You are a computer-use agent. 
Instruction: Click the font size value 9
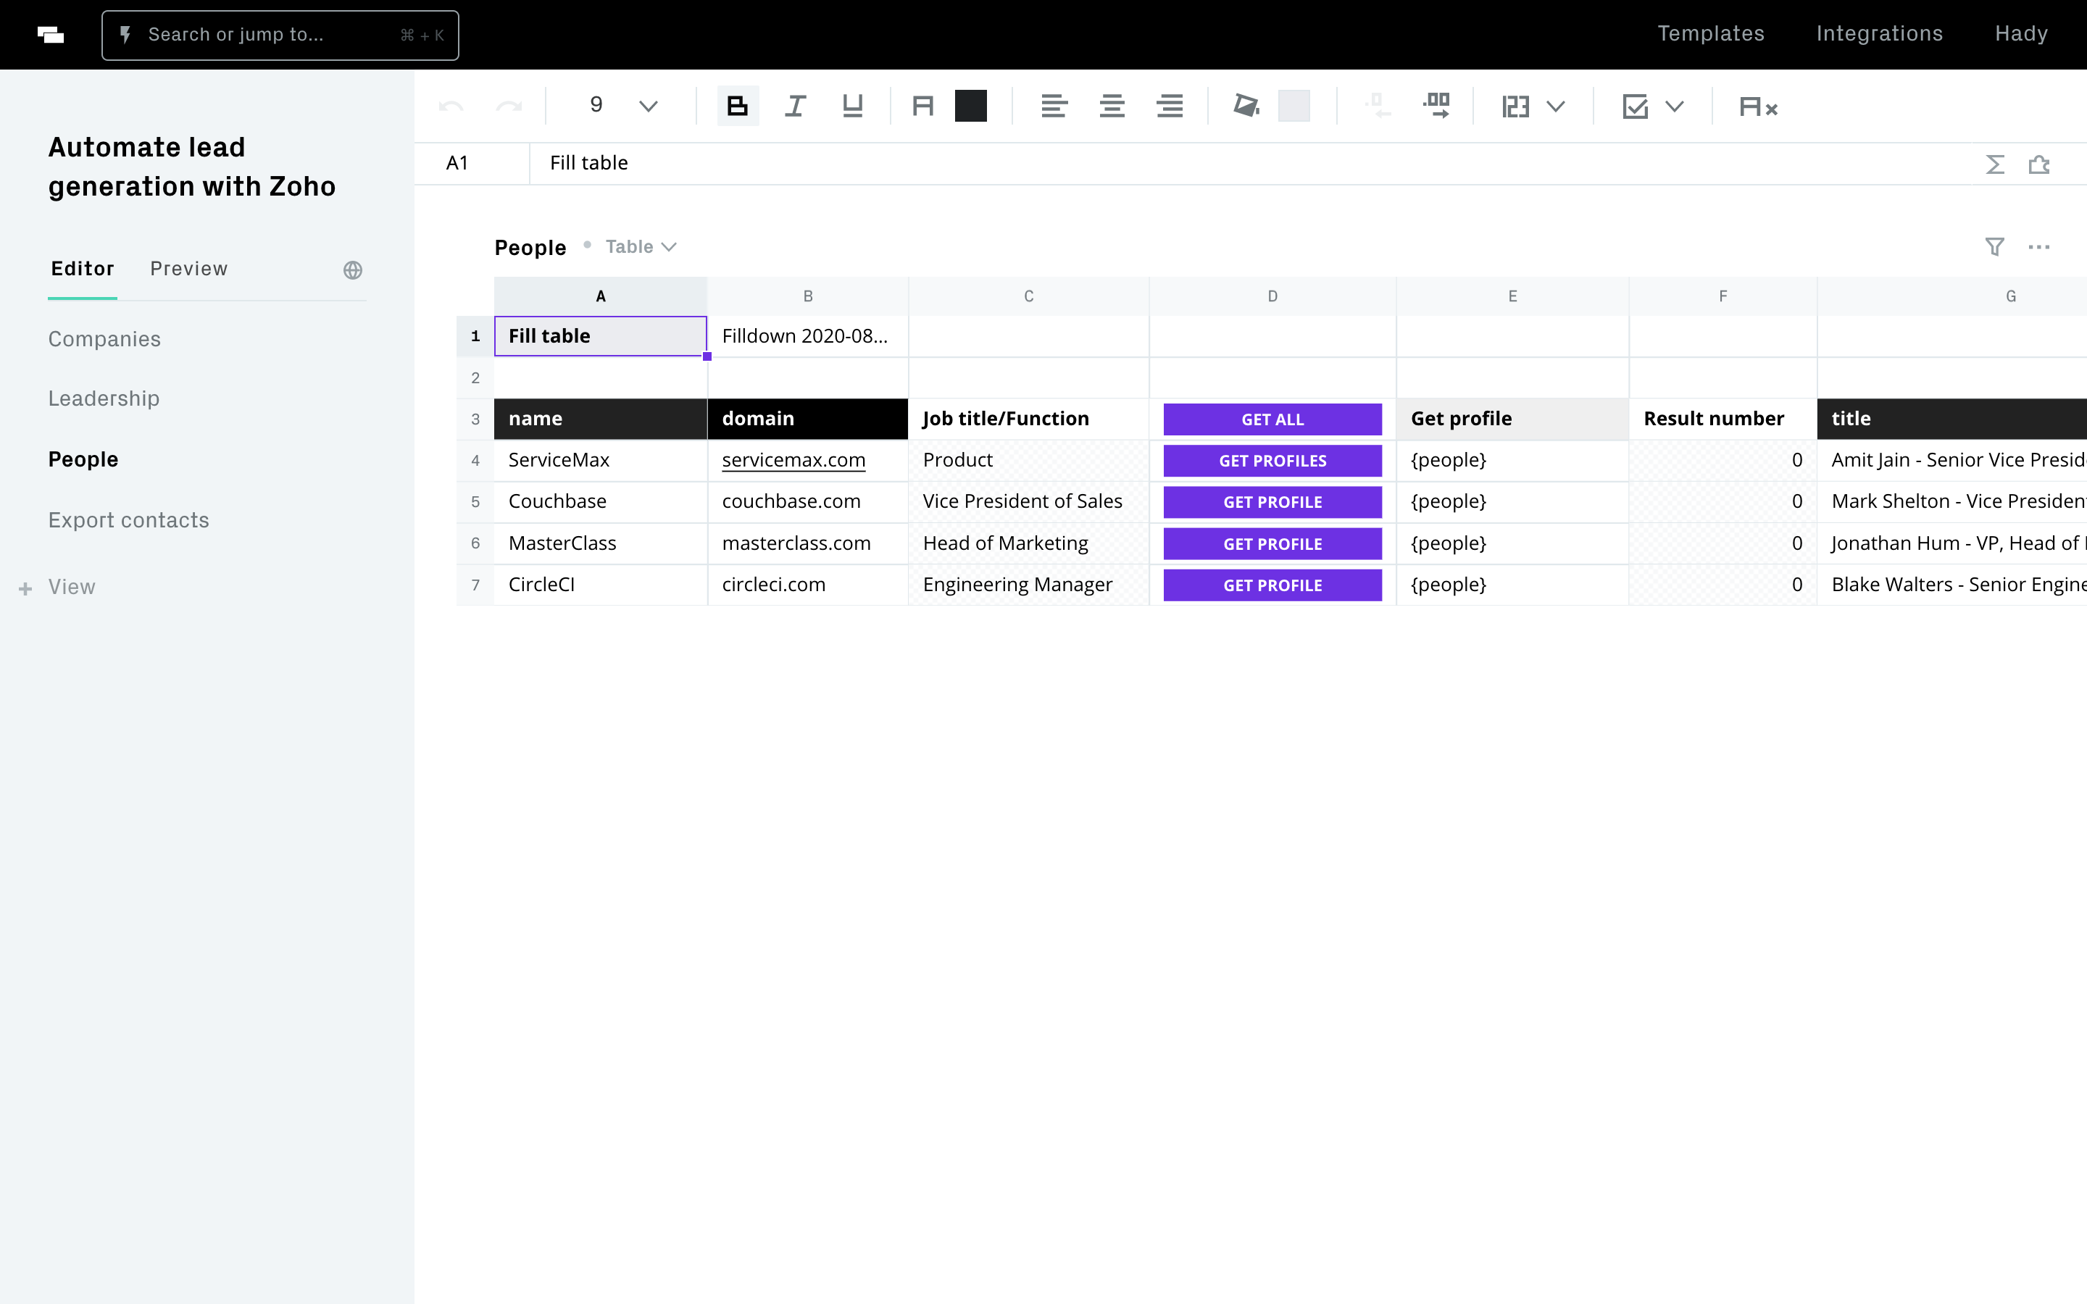(x=596, y=105)
